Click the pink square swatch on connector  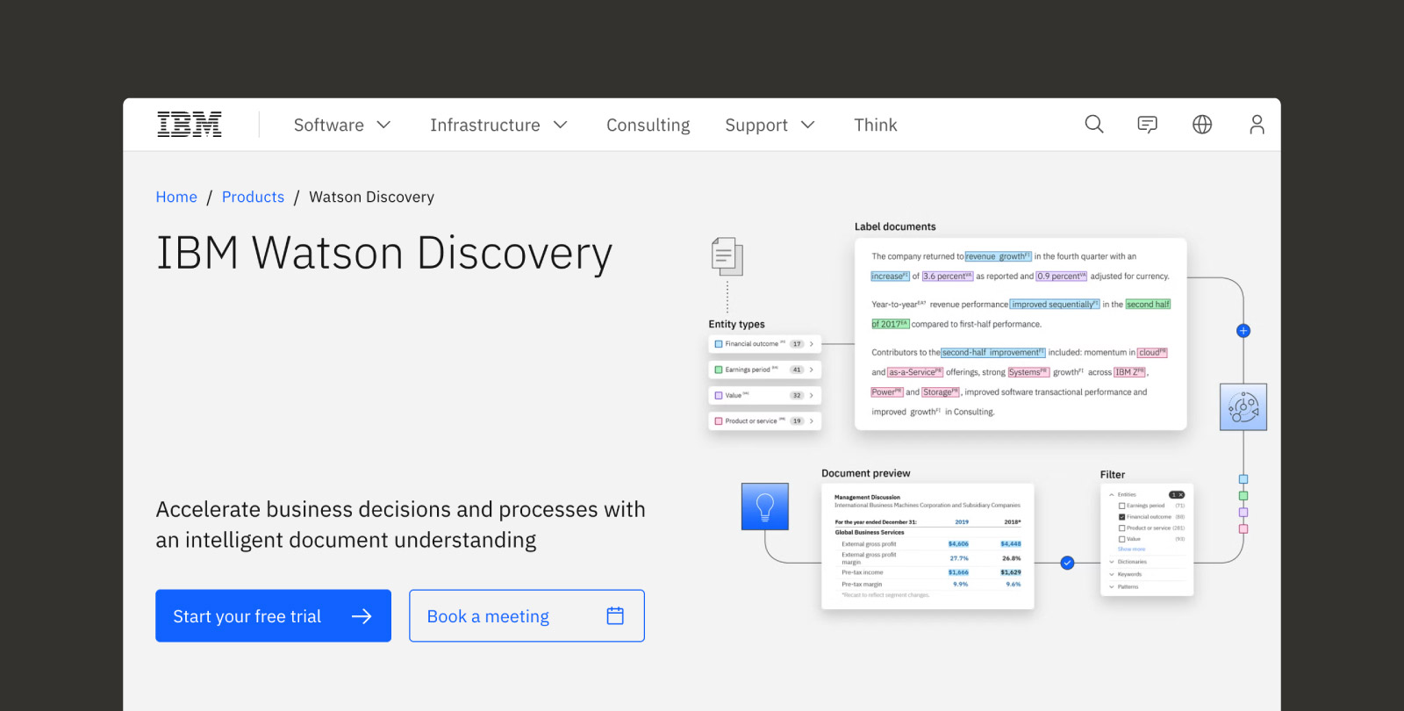tap(1243, 528)
